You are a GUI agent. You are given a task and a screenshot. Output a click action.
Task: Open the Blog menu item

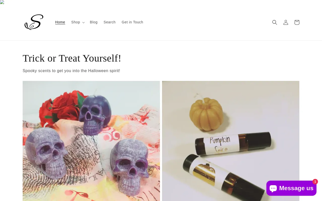pyautogui.click(x=94, y=22)
